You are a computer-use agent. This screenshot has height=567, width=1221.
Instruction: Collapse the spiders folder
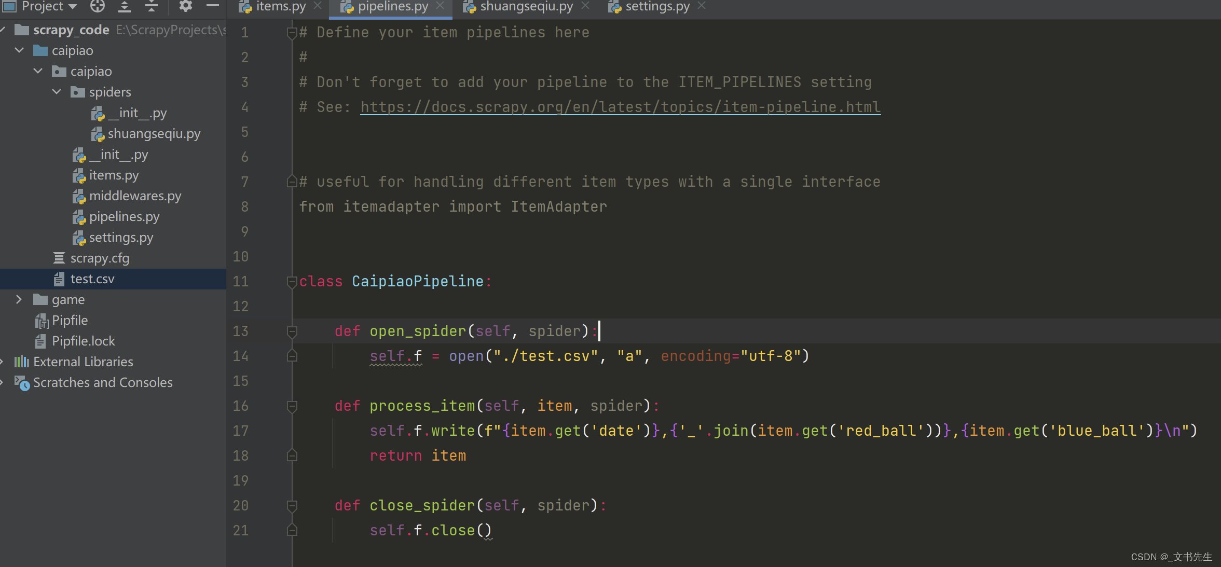[57, 92]
